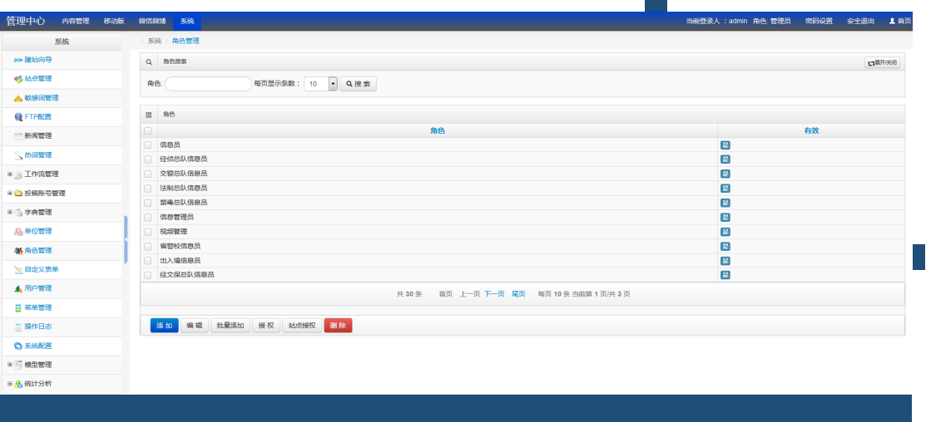926x422 pixels.
Task: Toggle the select-all checkbox in table header
Action: click(148, 130)
